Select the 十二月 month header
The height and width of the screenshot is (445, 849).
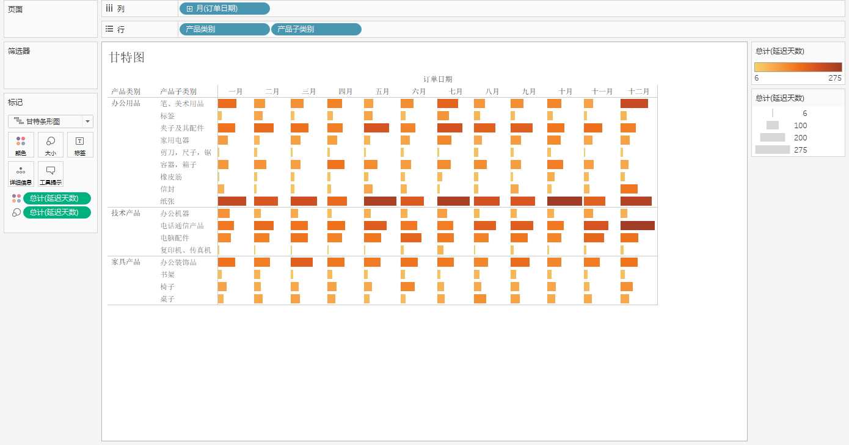639,92
